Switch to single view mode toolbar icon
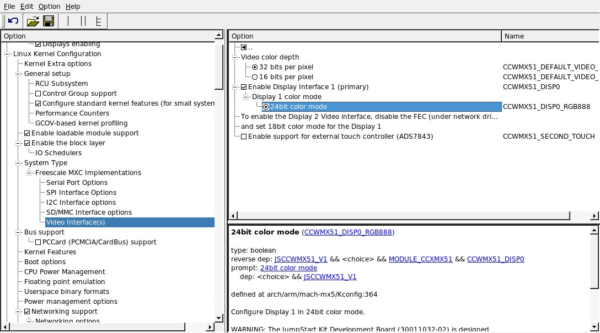This screenshot has height=333, width=600. (x=68, y=21)
